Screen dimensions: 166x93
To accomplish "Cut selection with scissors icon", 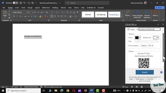I will pos(9,11).
